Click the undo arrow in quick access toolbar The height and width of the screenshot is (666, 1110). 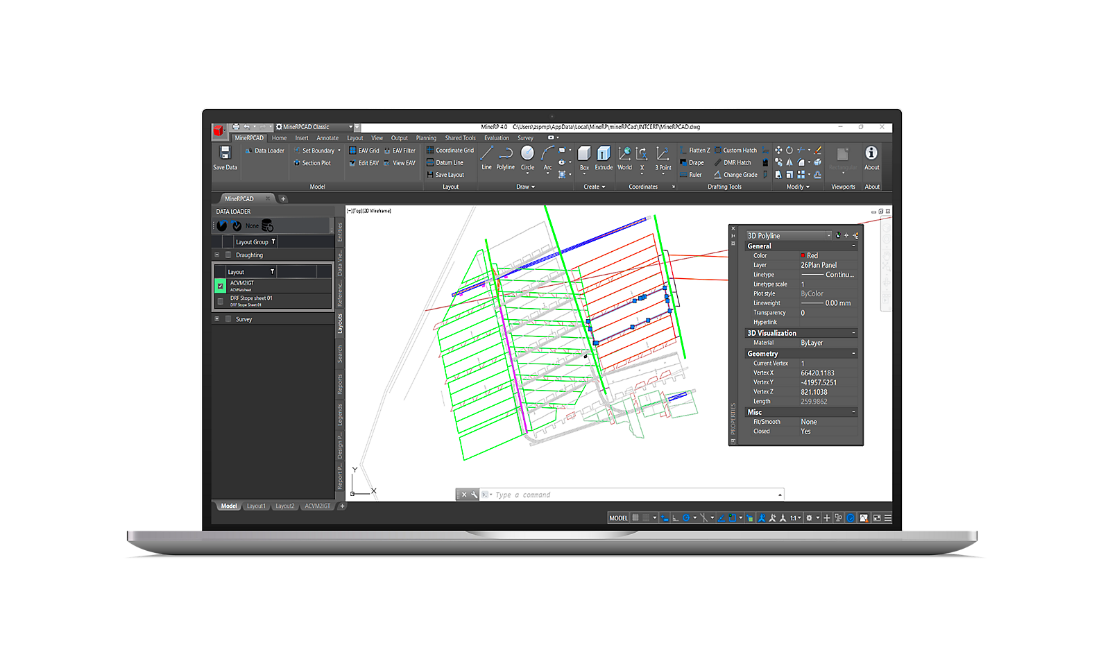coord(246,127)
